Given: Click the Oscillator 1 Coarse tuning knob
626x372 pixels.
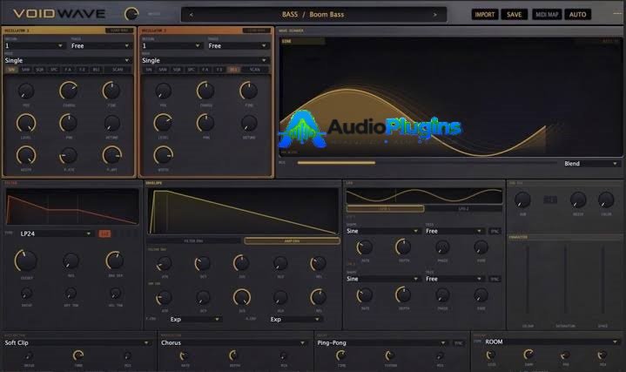Looking at the screenshot, I should (69, 91).
